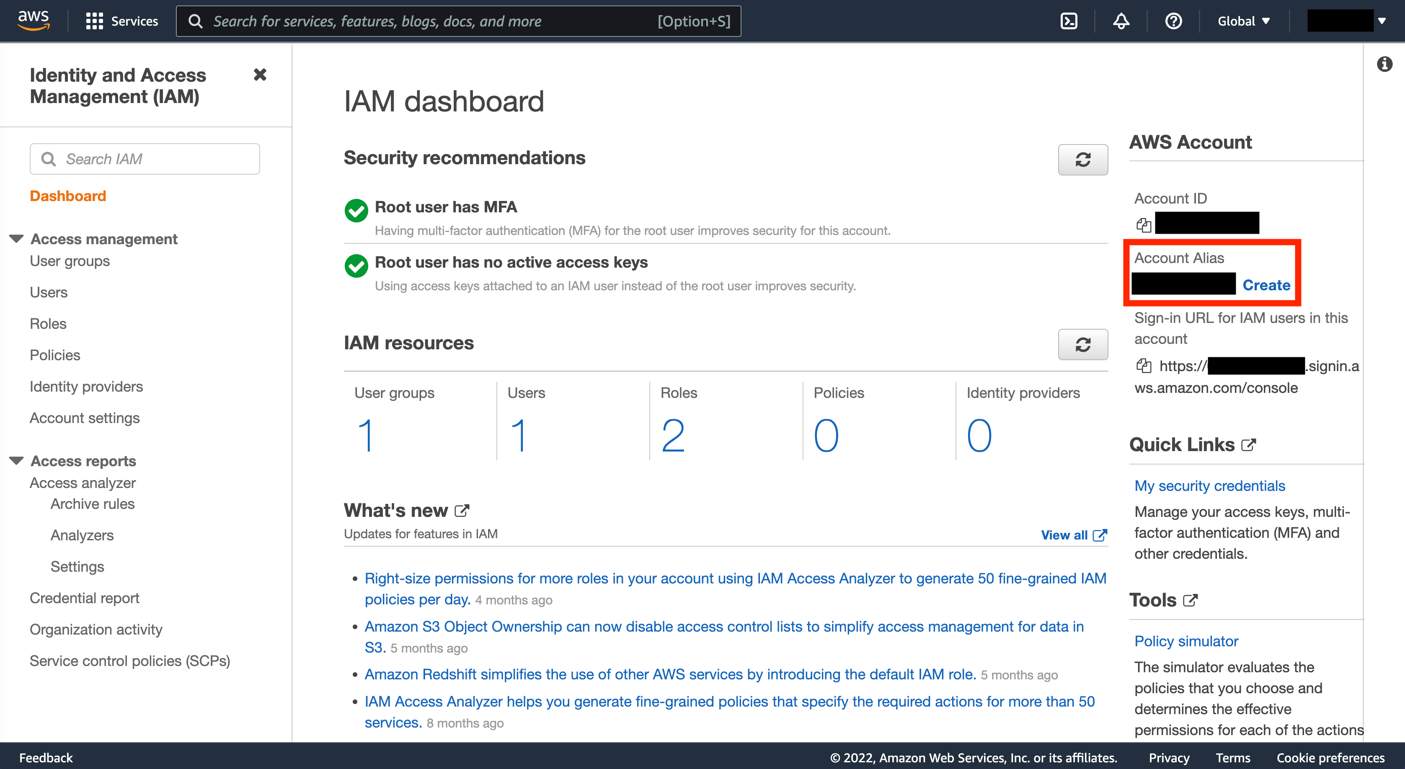Image resolution: width=1405 pixels, height=769 pixels.
Task: Copy the IAM sign-in URL
Action: click(1143, 365)
